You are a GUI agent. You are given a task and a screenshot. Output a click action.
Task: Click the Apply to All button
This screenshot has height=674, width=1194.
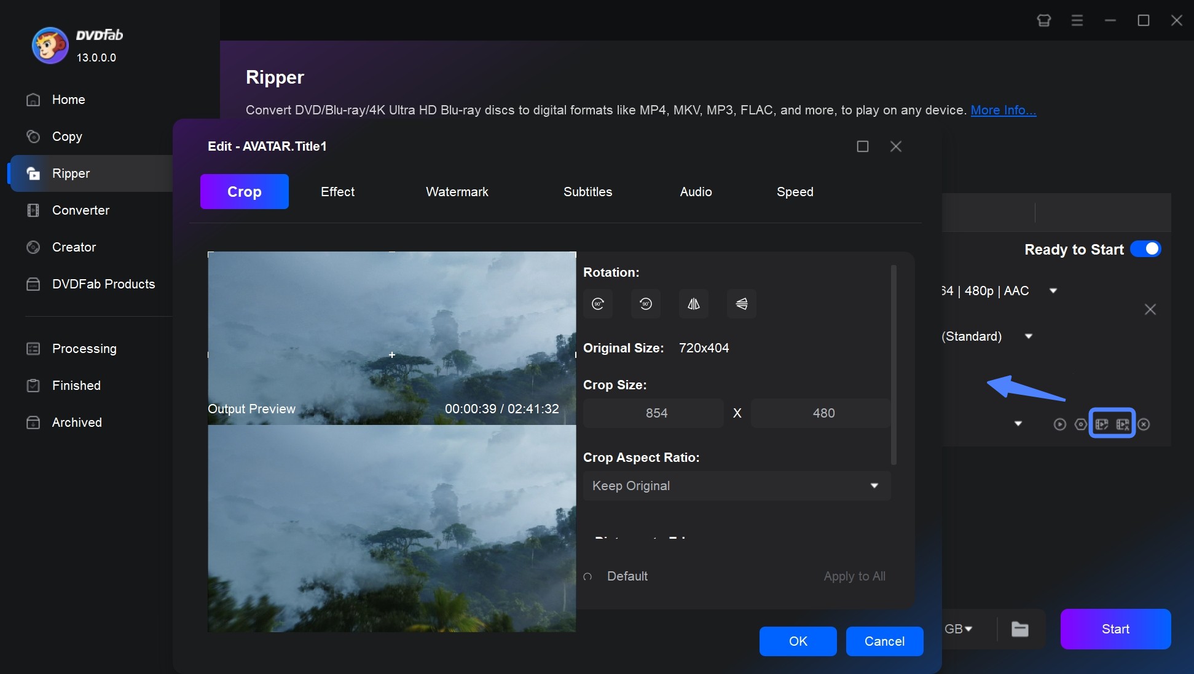[x=855, y=576]
